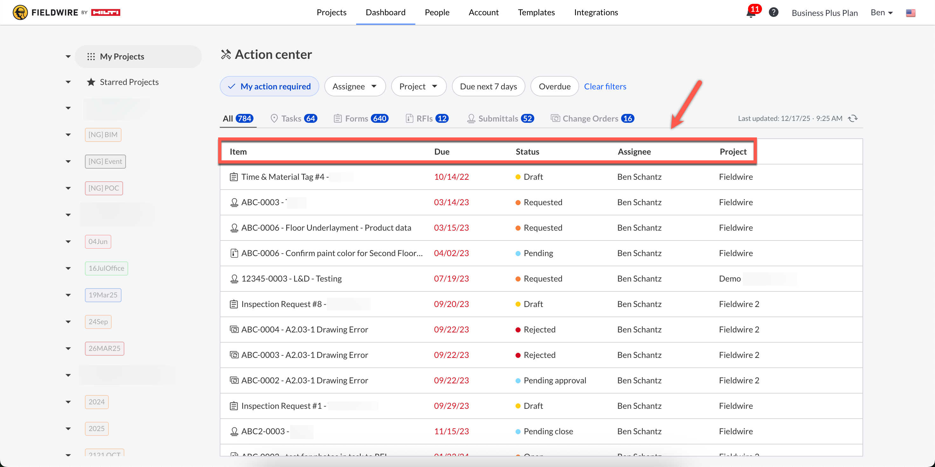Open the People menu item
935x467 pixels.
pos(437,12)
